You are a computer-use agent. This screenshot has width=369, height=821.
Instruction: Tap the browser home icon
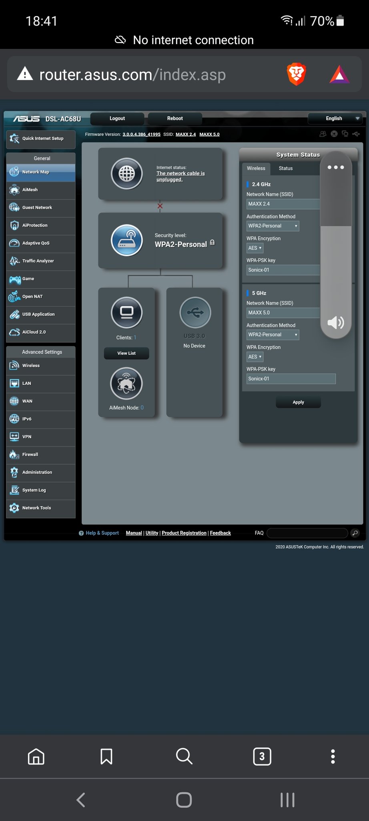pos(36,756)
